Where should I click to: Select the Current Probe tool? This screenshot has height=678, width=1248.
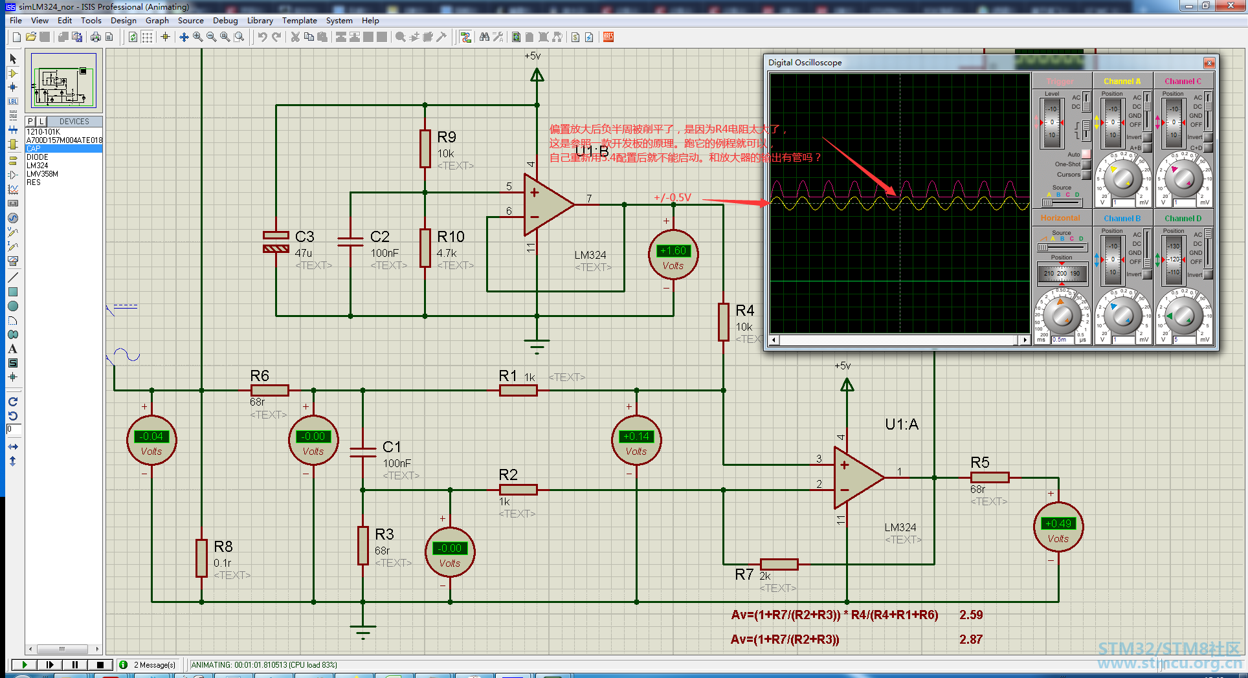(13, 246)
